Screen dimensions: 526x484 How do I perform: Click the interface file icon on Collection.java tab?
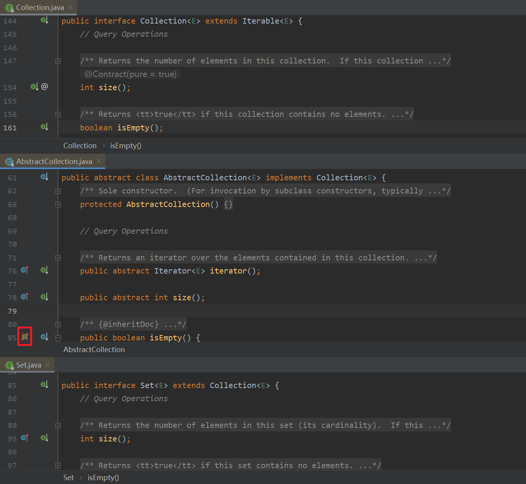tap(10, 8)
